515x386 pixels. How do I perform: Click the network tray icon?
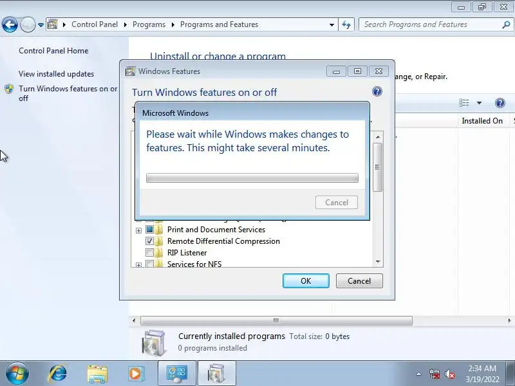[434, 374]
